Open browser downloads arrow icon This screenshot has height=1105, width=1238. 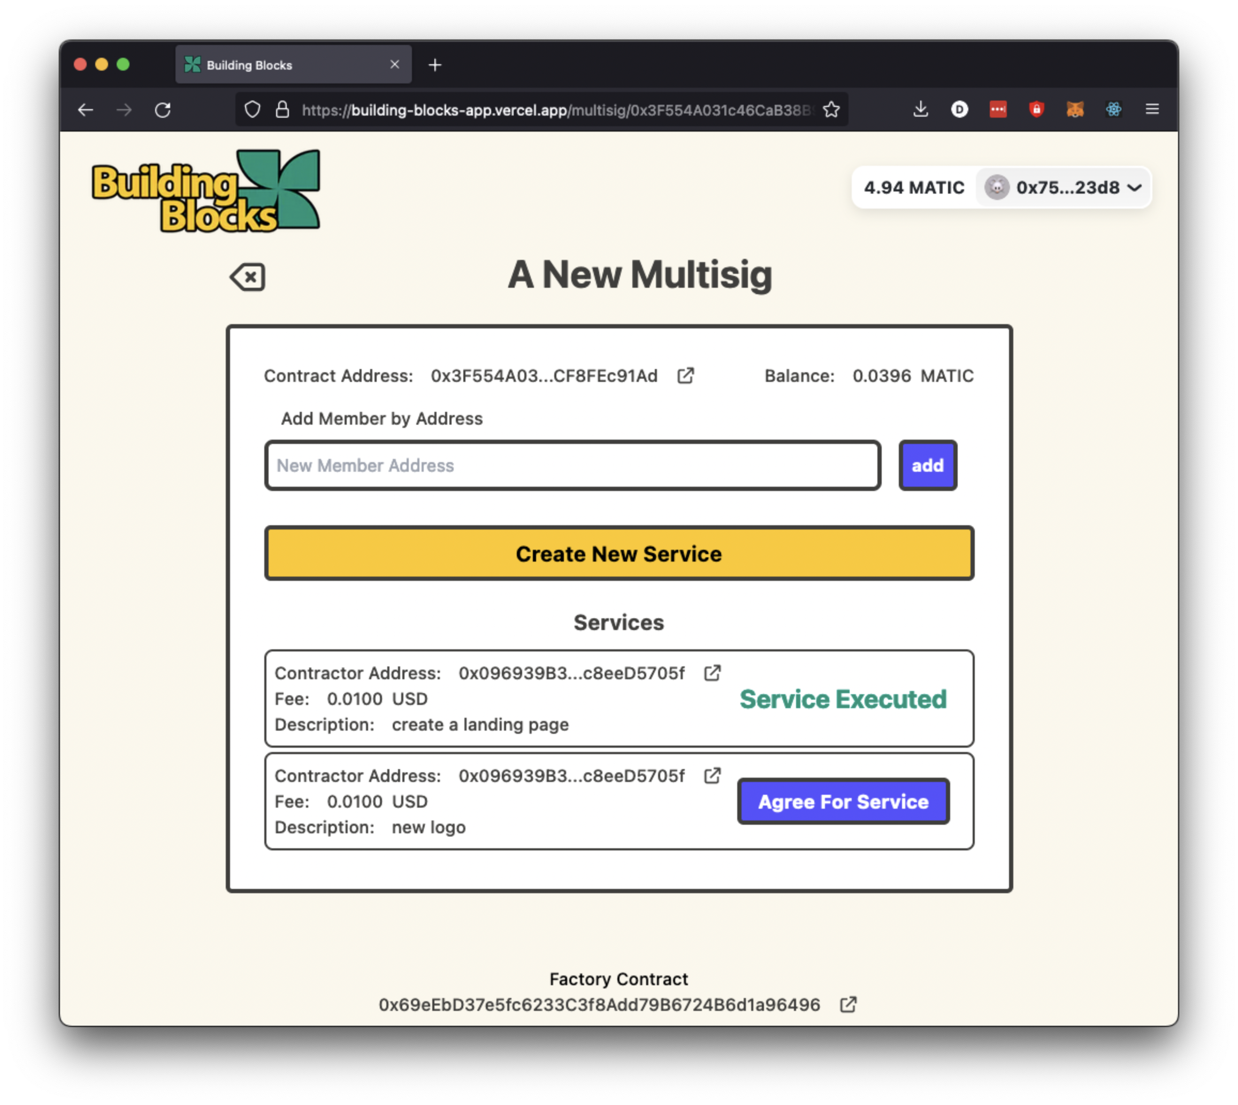[x=920, y=109]
